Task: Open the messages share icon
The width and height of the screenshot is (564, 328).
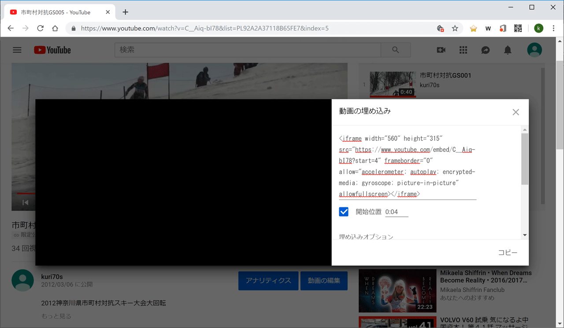Action: point(486,50)
